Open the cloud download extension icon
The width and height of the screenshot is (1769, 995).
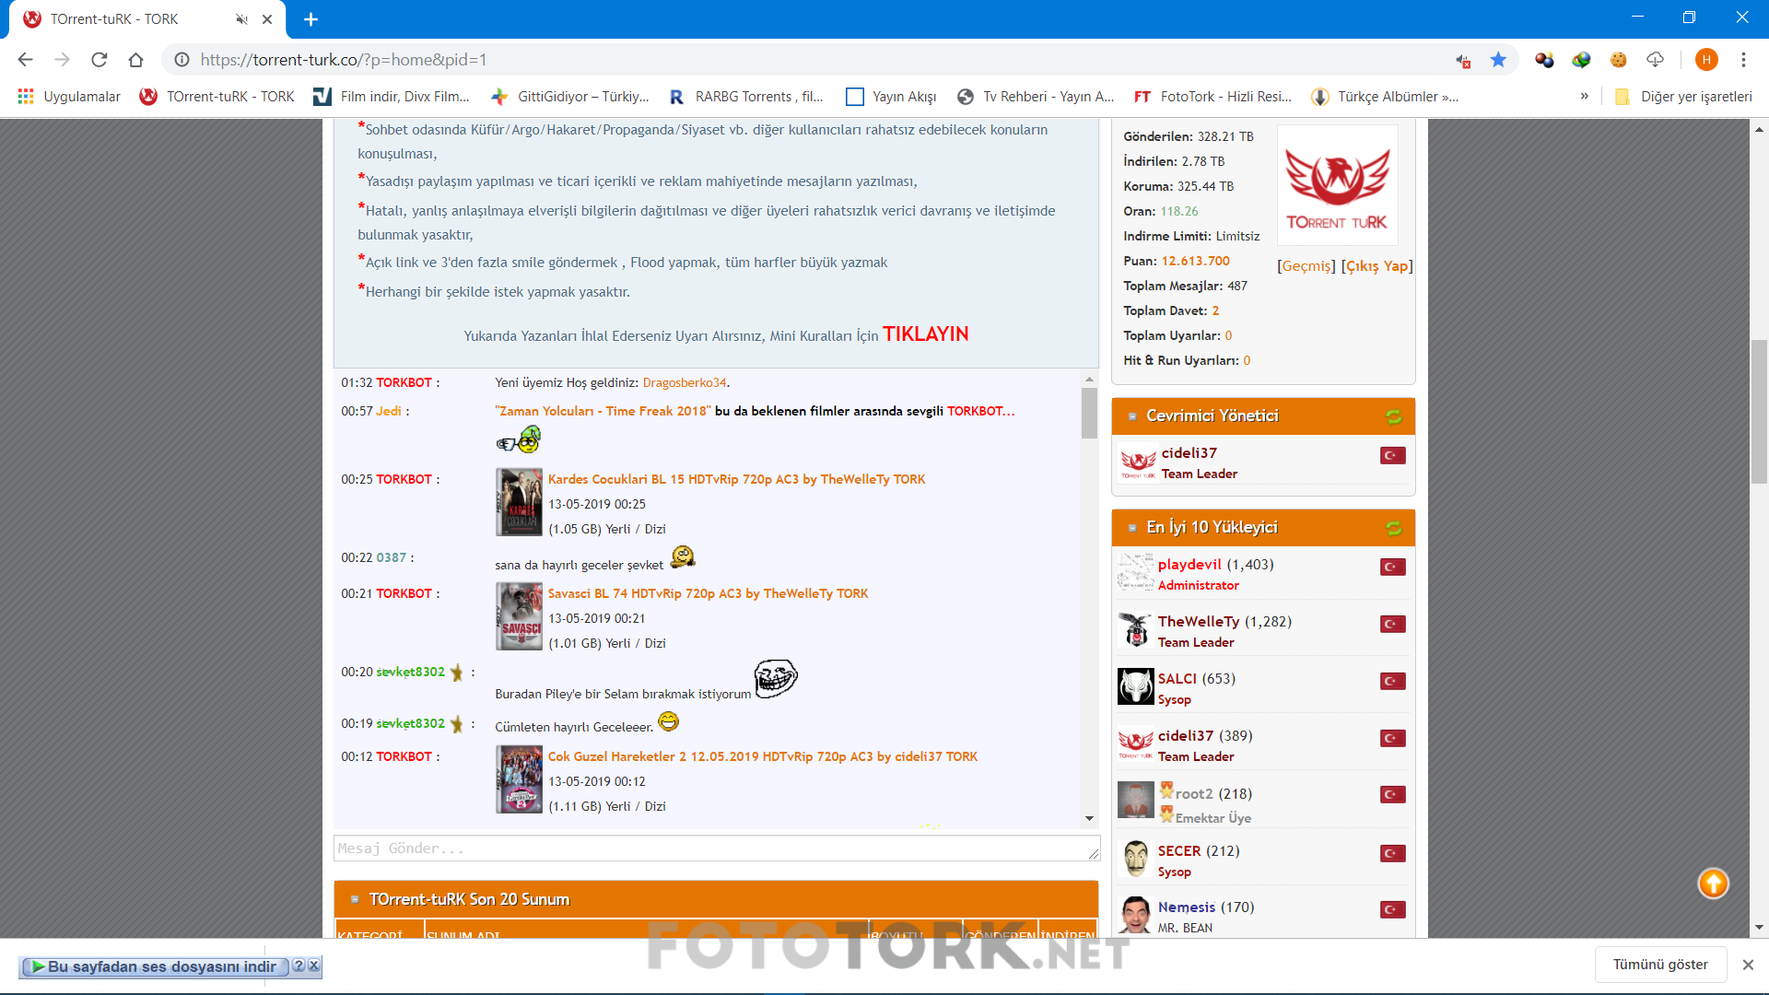point(1655,60)
